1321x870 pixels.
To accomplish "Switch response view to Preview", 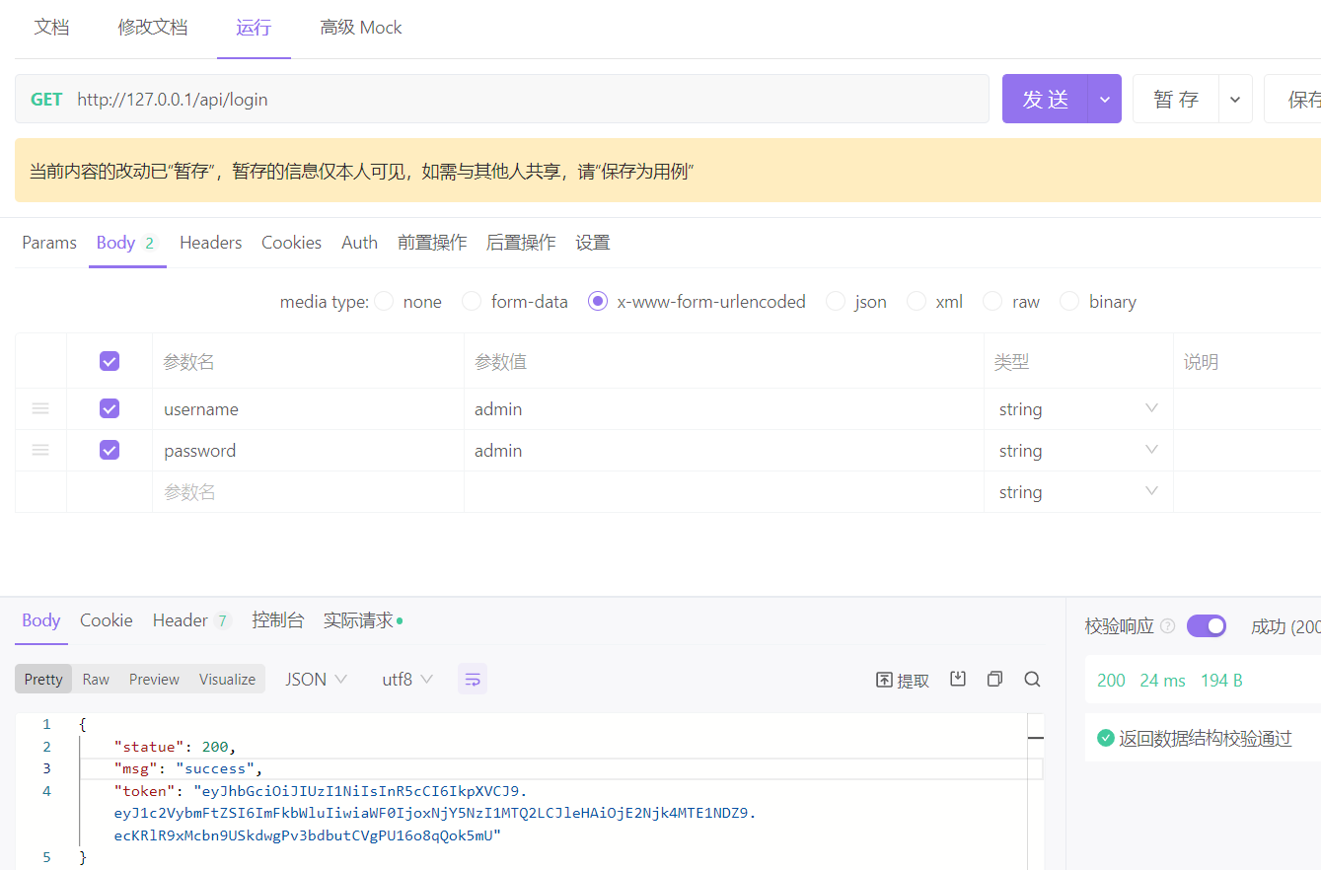I will point(154,679).
